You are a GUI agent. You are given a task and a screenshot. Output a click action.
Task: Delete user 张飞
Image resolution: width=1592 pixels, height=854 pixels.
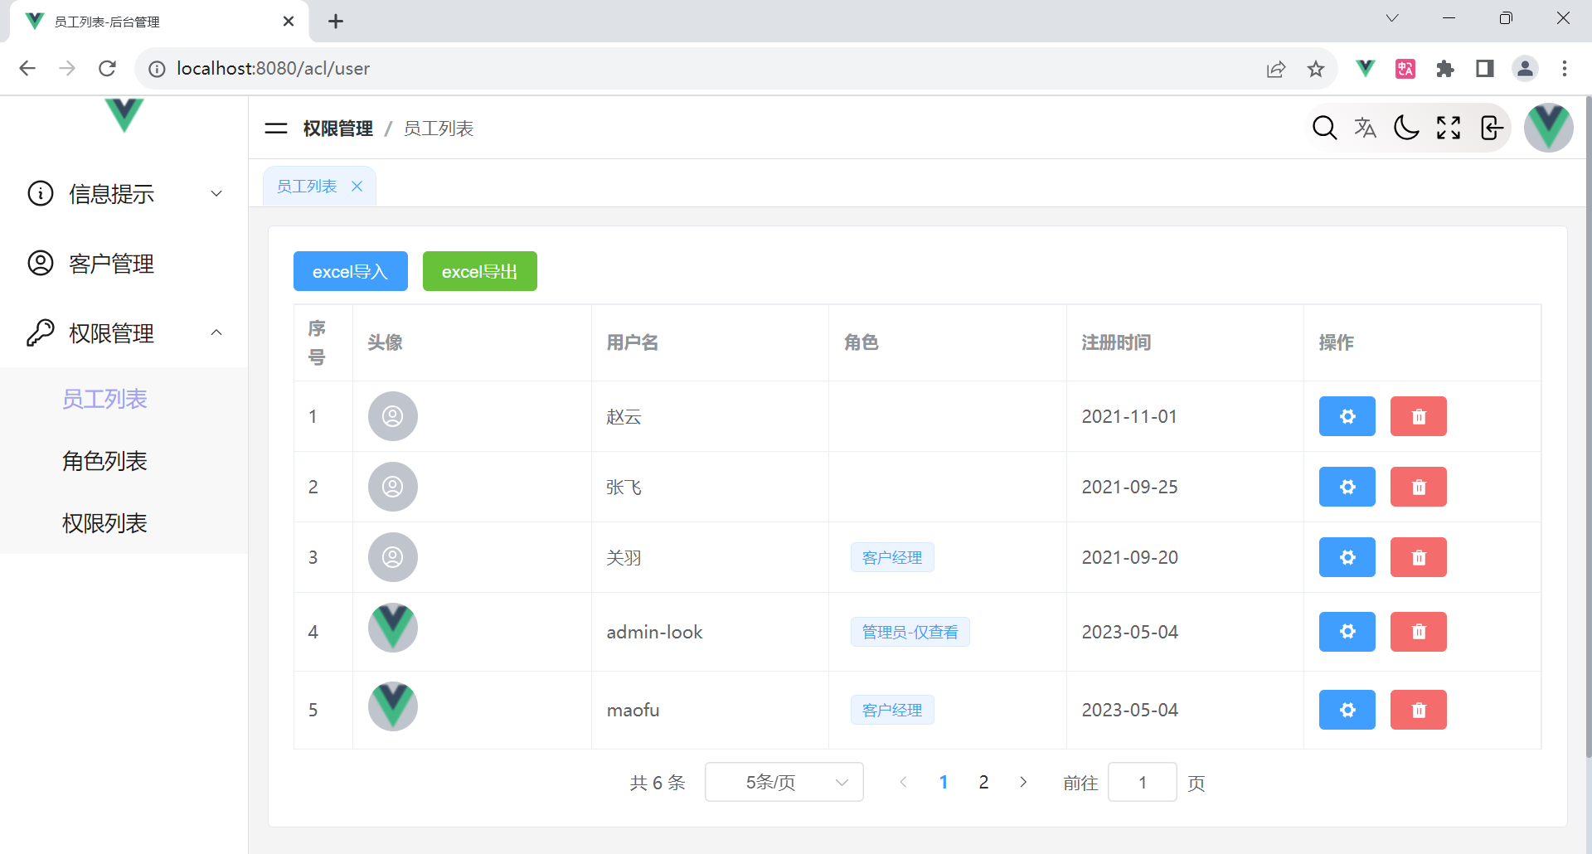click(1419, 487)
